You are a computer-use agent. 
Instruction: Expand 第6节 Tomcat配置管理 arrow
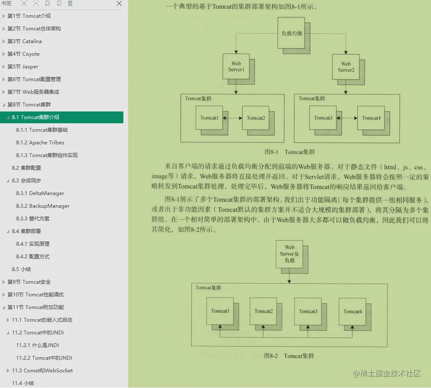click(x=3, y=79)
